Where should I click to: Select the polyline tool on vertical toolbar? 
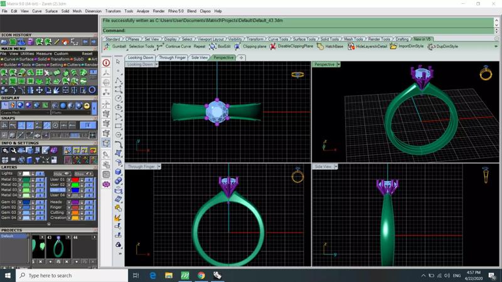pos(118,81)
